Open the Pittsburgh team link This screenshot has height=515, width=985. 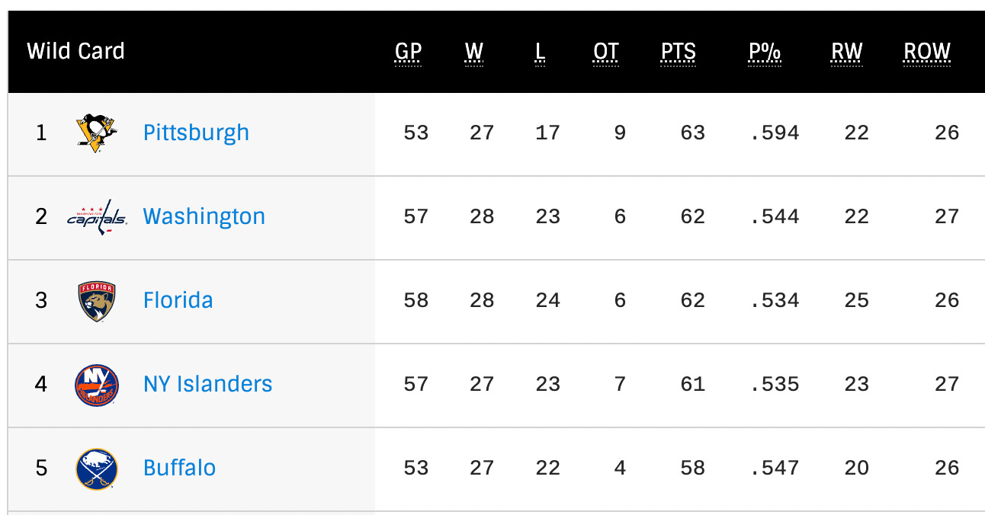tap(196, 133)
